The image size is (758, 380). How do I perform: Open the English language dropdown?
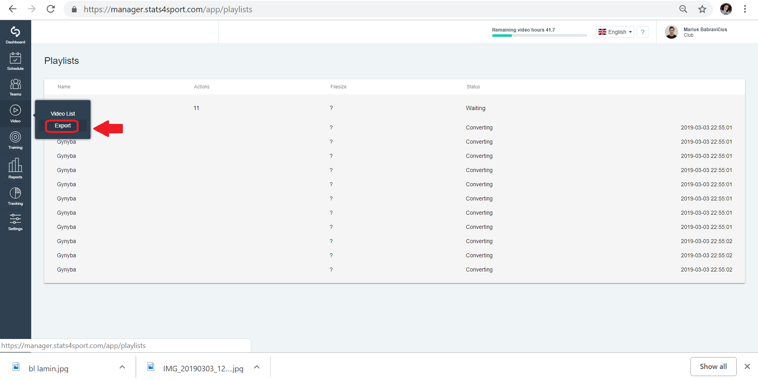pyautogui.click(x=615, y=32)
